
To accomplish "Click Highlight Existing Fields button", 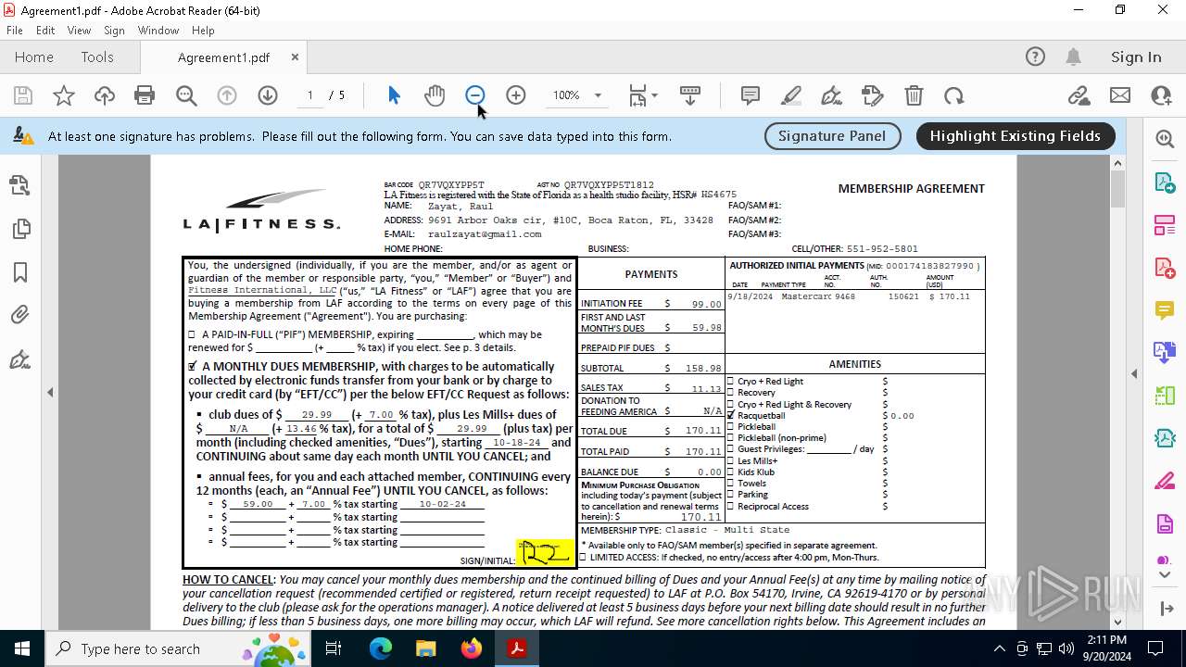I will coord(1016,136).
